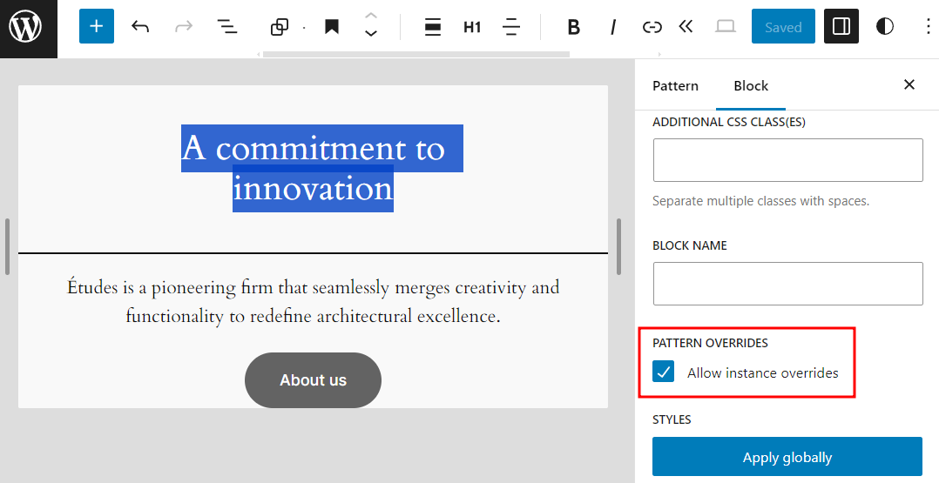This screenshot has height=483, width=939.
Task: Click the Block Name input field
Action: 787,284
